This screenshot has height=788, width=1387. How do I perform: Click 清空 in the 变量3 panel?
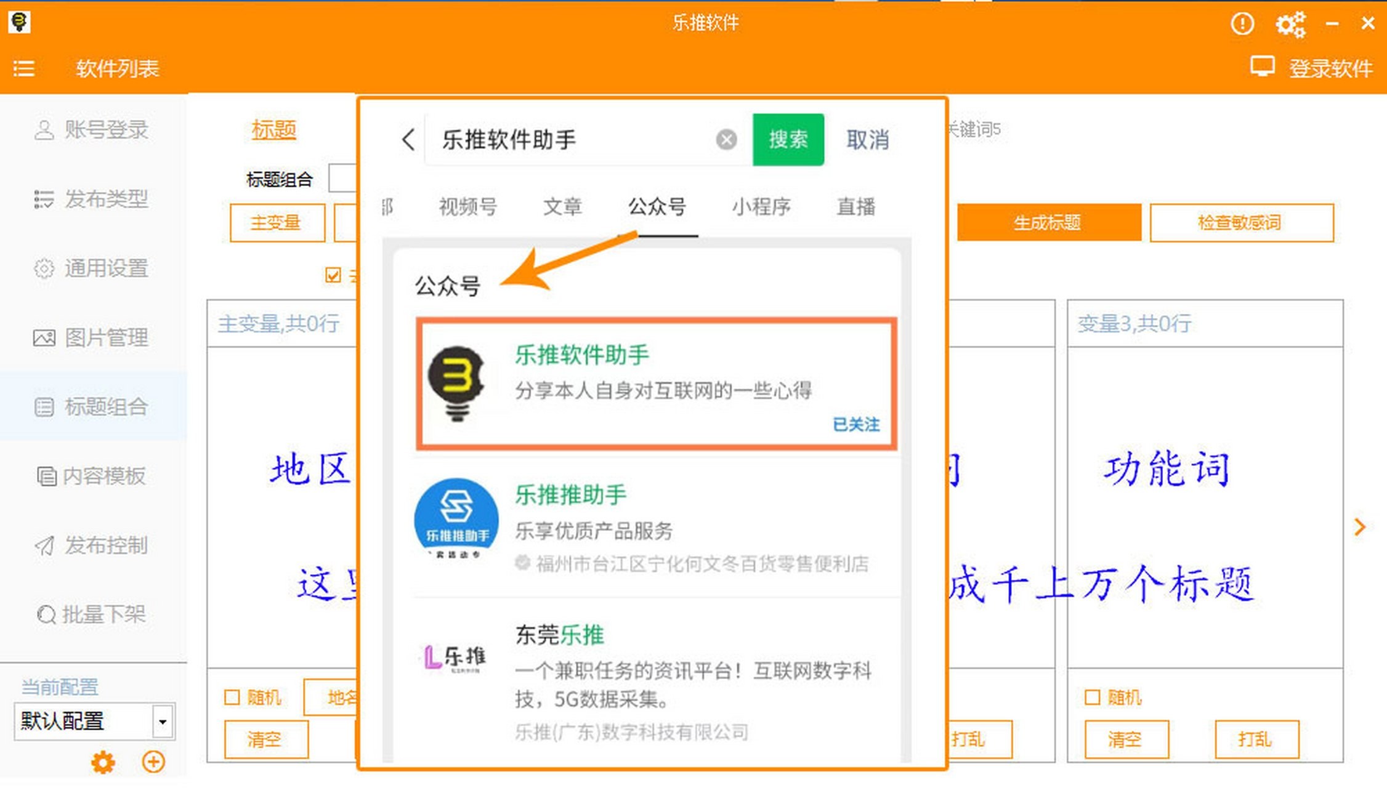[x=1126, y=739]
